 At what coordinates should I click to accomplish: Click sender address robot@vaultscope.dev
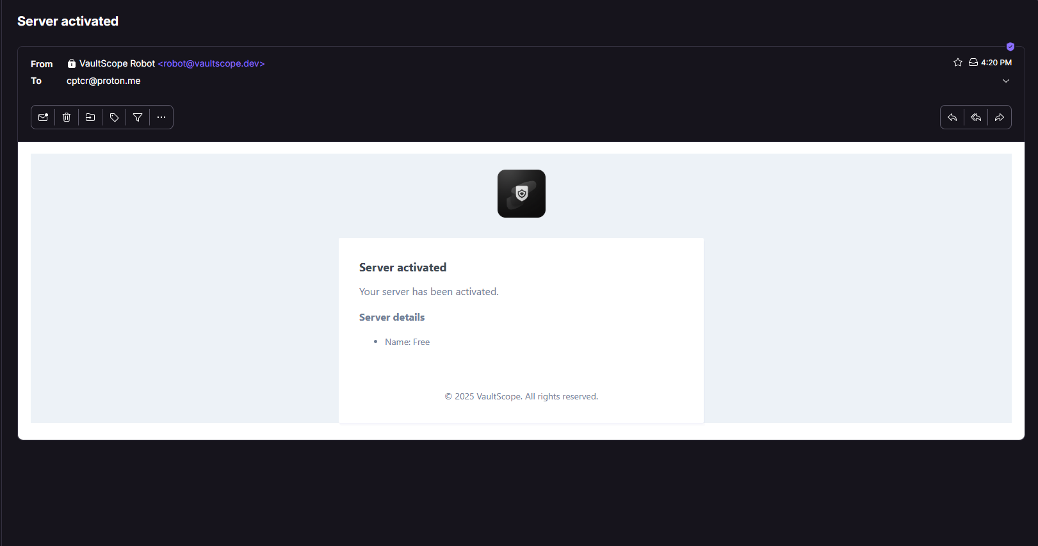[x=211, y=63]
